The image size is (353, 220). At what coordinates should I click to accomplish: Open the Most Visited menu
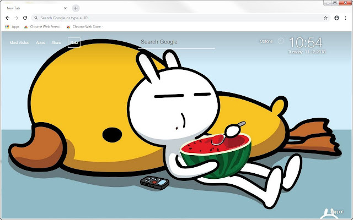tap(19, 43)
